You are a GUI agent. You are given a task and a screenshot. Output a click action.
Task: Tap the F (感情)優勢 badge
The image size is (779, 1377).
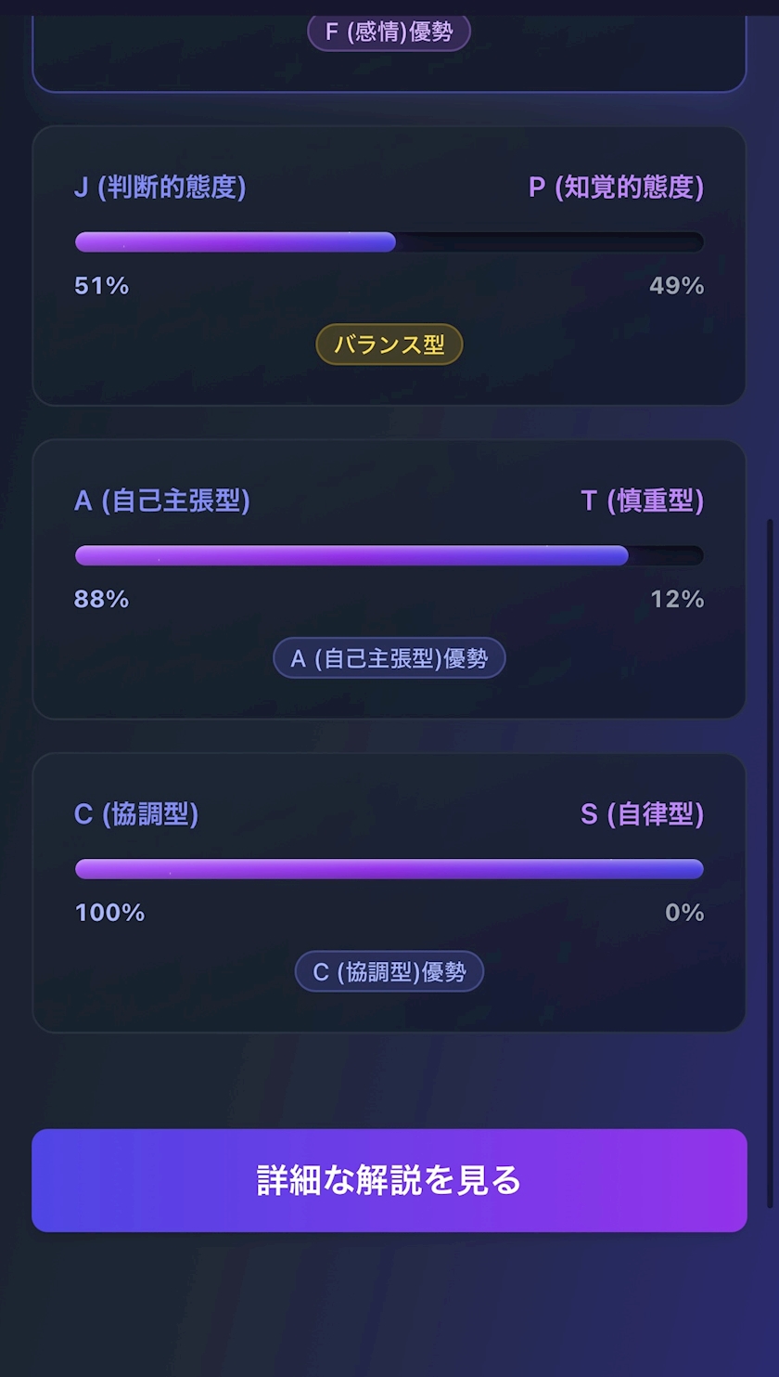click(x=389, y=33)
